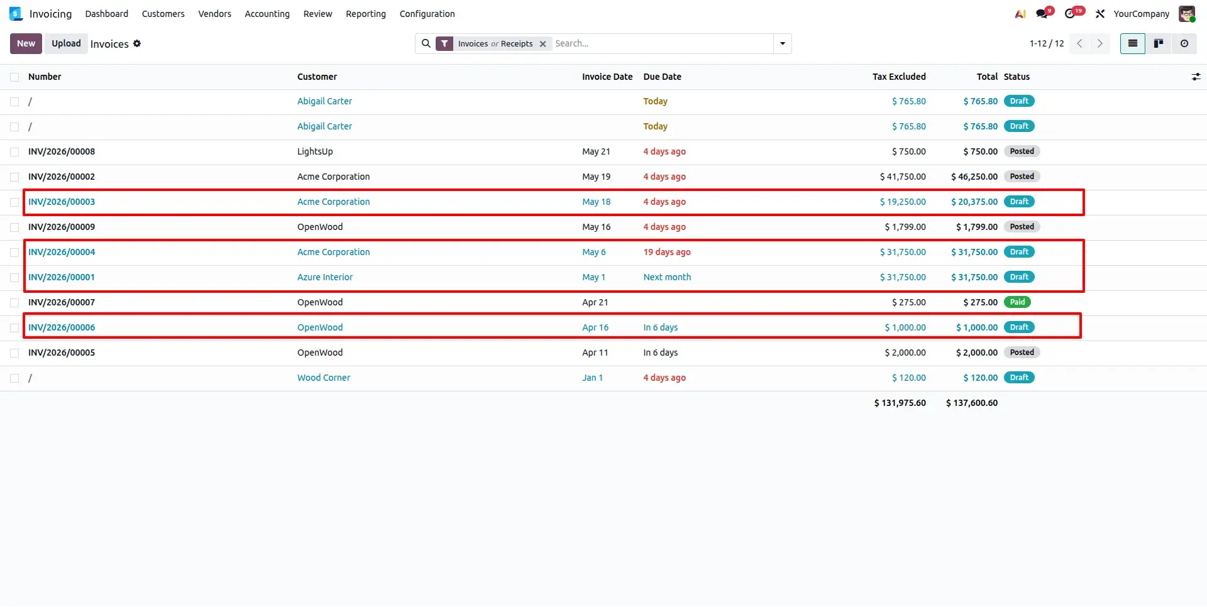
Task: Expand the search options dropdown arrow
Action: point(783,43)
